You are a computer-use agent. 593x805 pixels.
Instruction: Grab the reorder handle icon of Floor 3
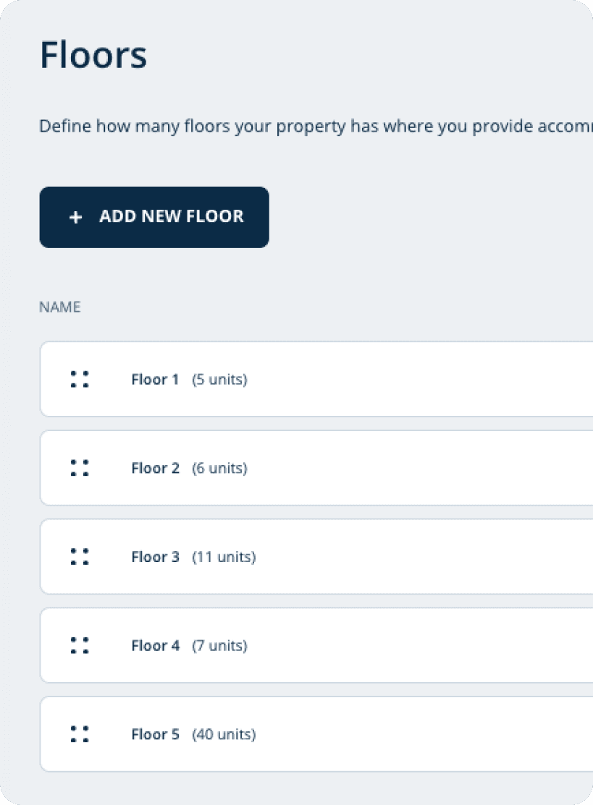(80, 556)
